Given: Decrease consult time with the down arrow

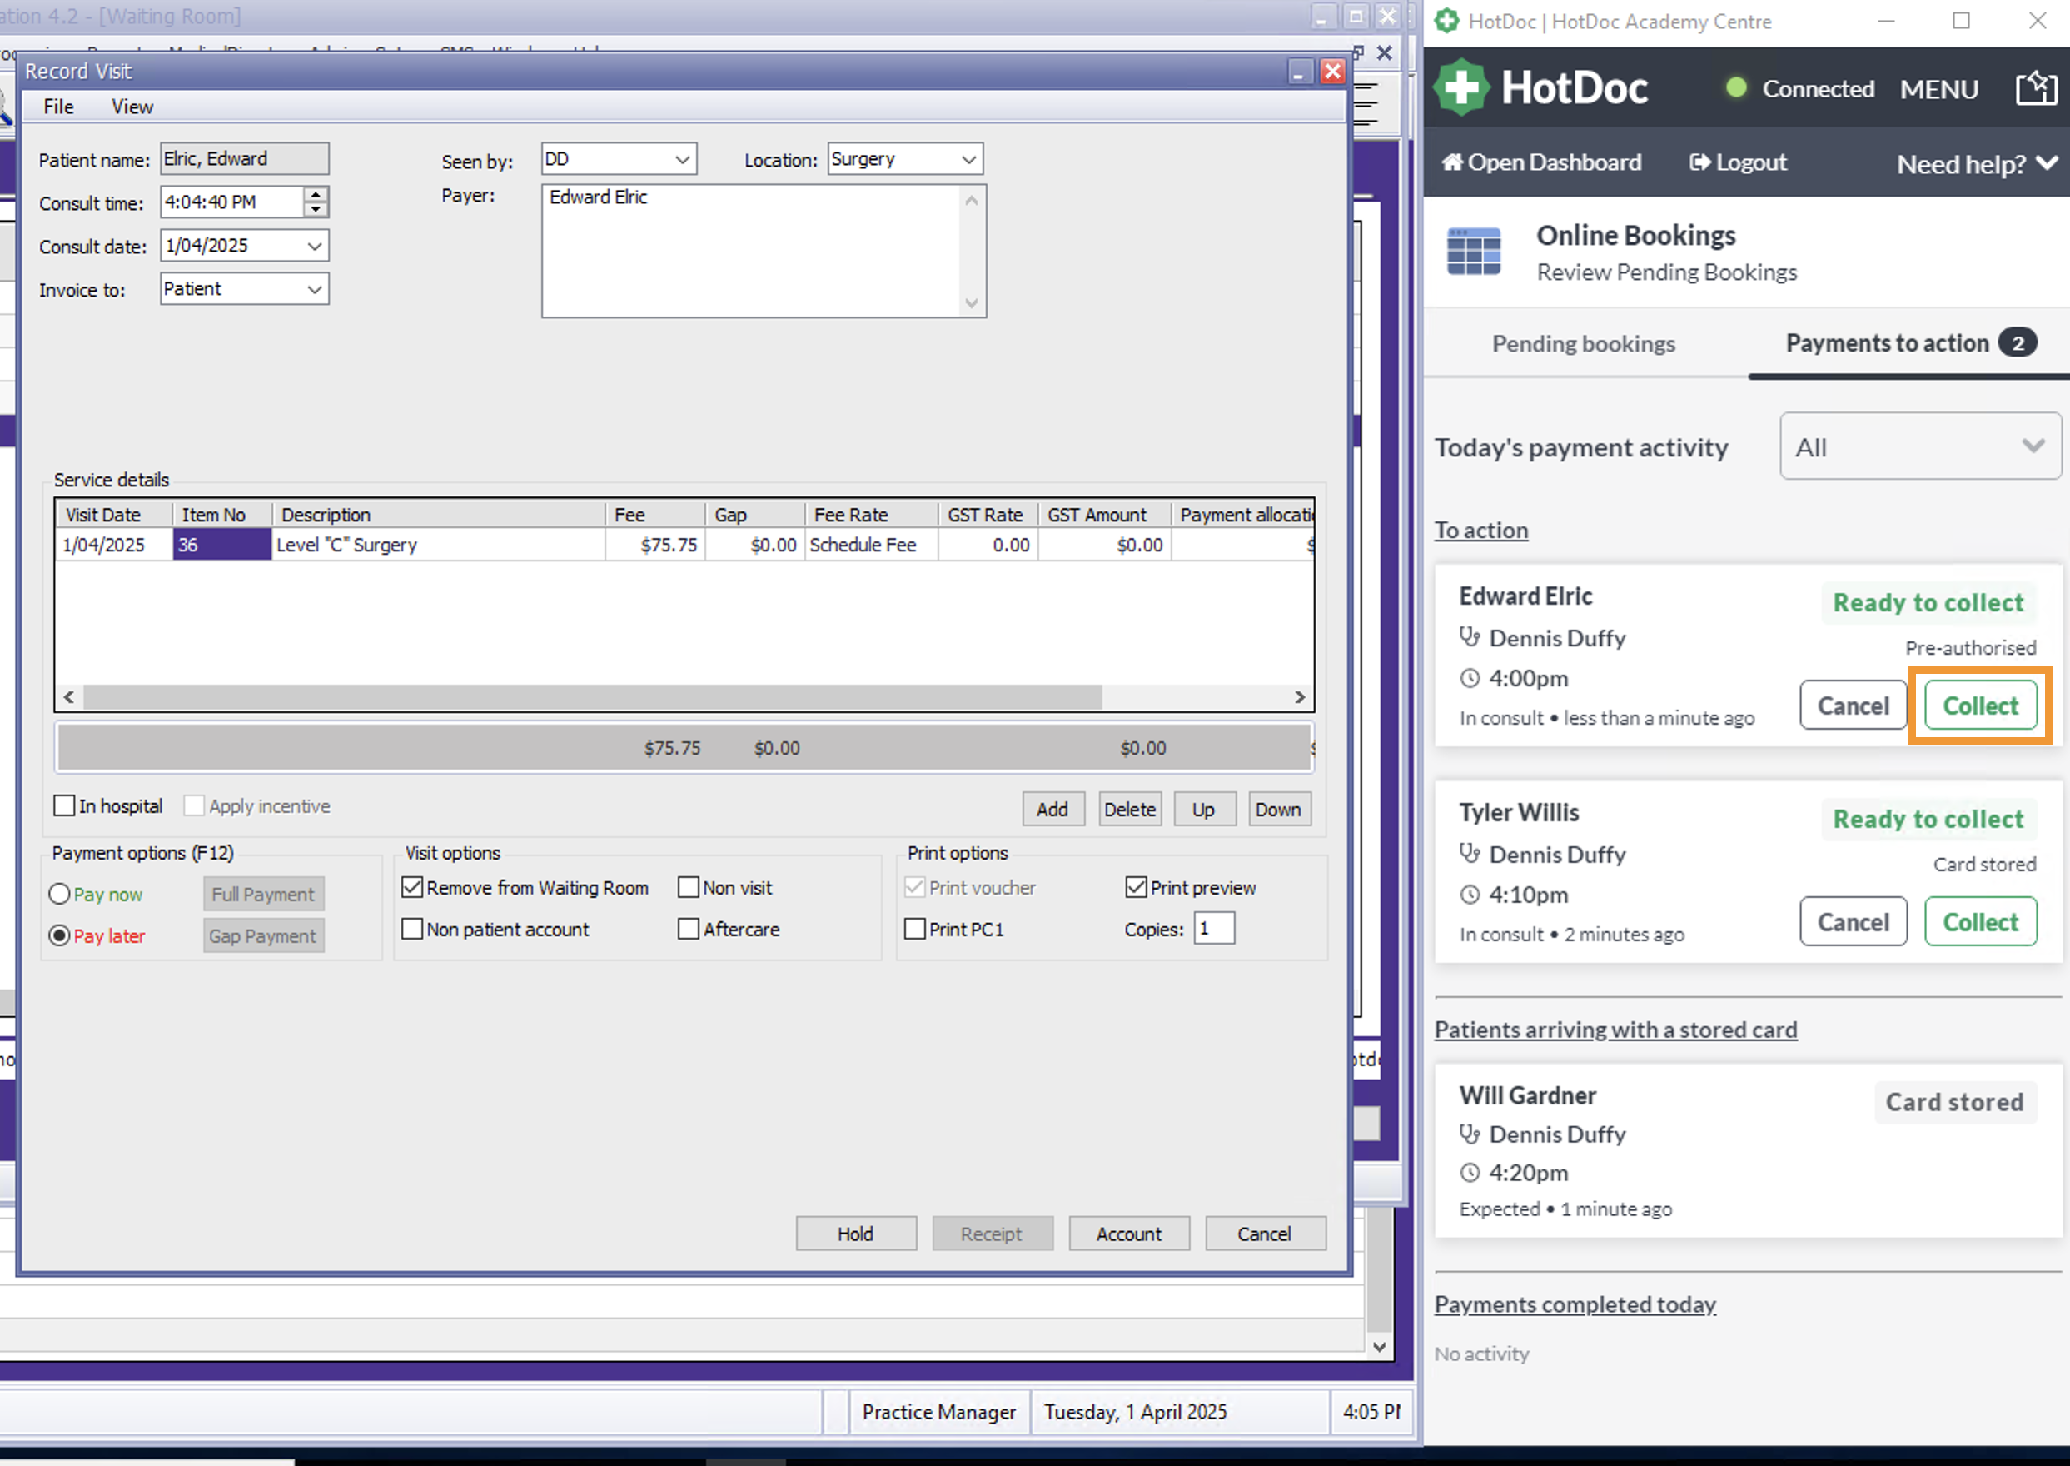Looking at the screenshot, I should 316,209.
